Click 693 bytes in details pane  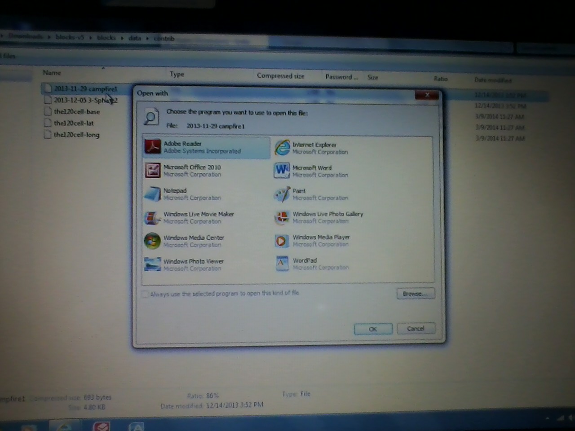[x=97, y=397]
